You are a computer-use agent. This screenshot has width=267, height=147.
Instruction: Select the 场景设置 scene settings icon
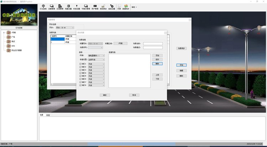click(69, 6)
